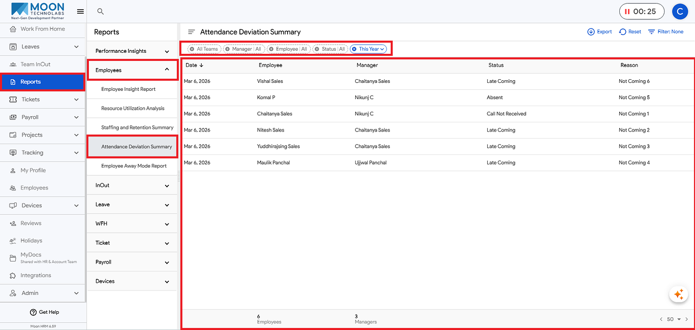The height and width of the screenshot is (330, 695).
Task: Open Team InOut in the sidebar
Action: [x=42, y=64]
